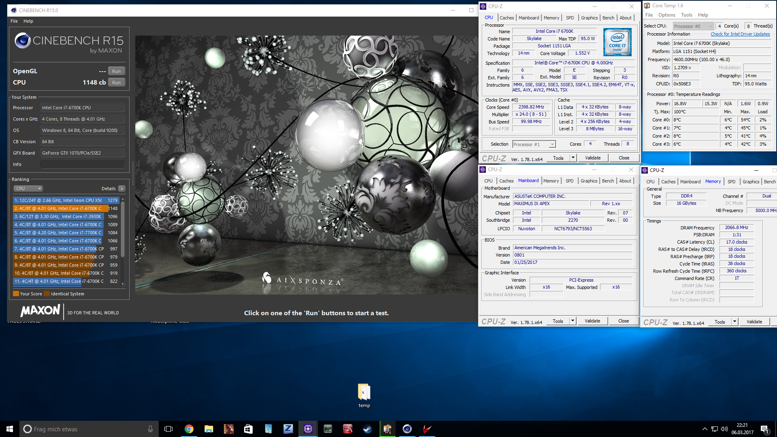Click the Intel Core i7 logo in CPU-Z
The width and height of the screenshot is (777, 437).
point(617,42)
